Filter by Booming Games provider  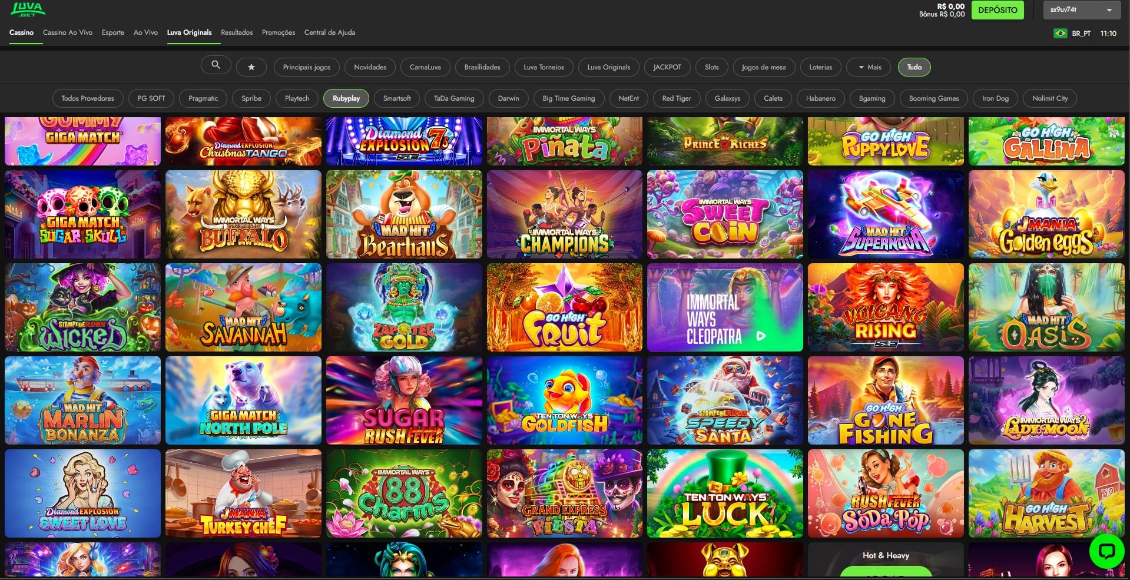[x=934, y=98]
